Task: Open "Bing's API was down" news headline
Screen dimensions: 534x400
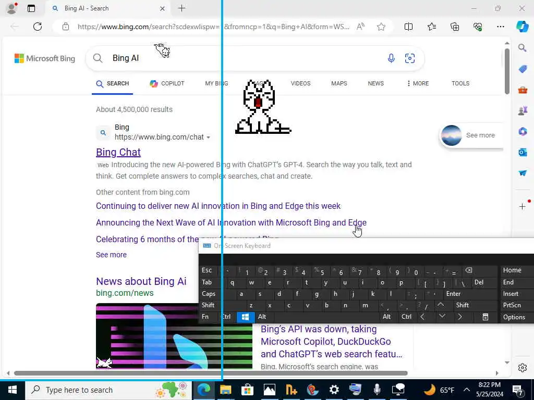Action: [331, 342]
